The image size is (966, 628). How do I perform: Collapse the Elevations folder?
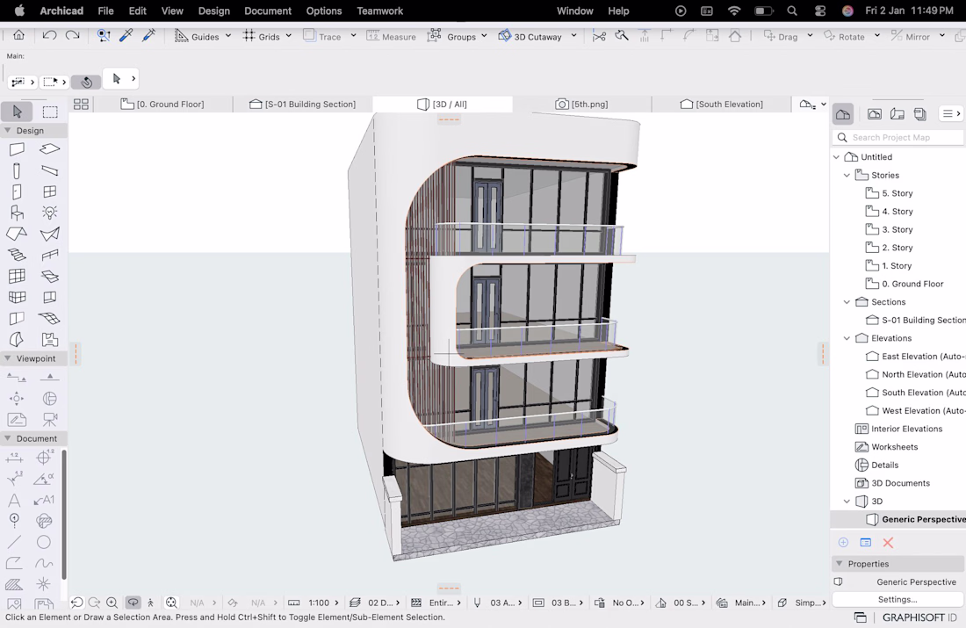pyautogui.click(x=847, y=338)
